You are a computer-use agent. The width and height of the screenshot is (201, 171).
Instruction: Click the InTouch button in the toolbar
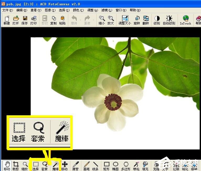(x=186, y=20)
